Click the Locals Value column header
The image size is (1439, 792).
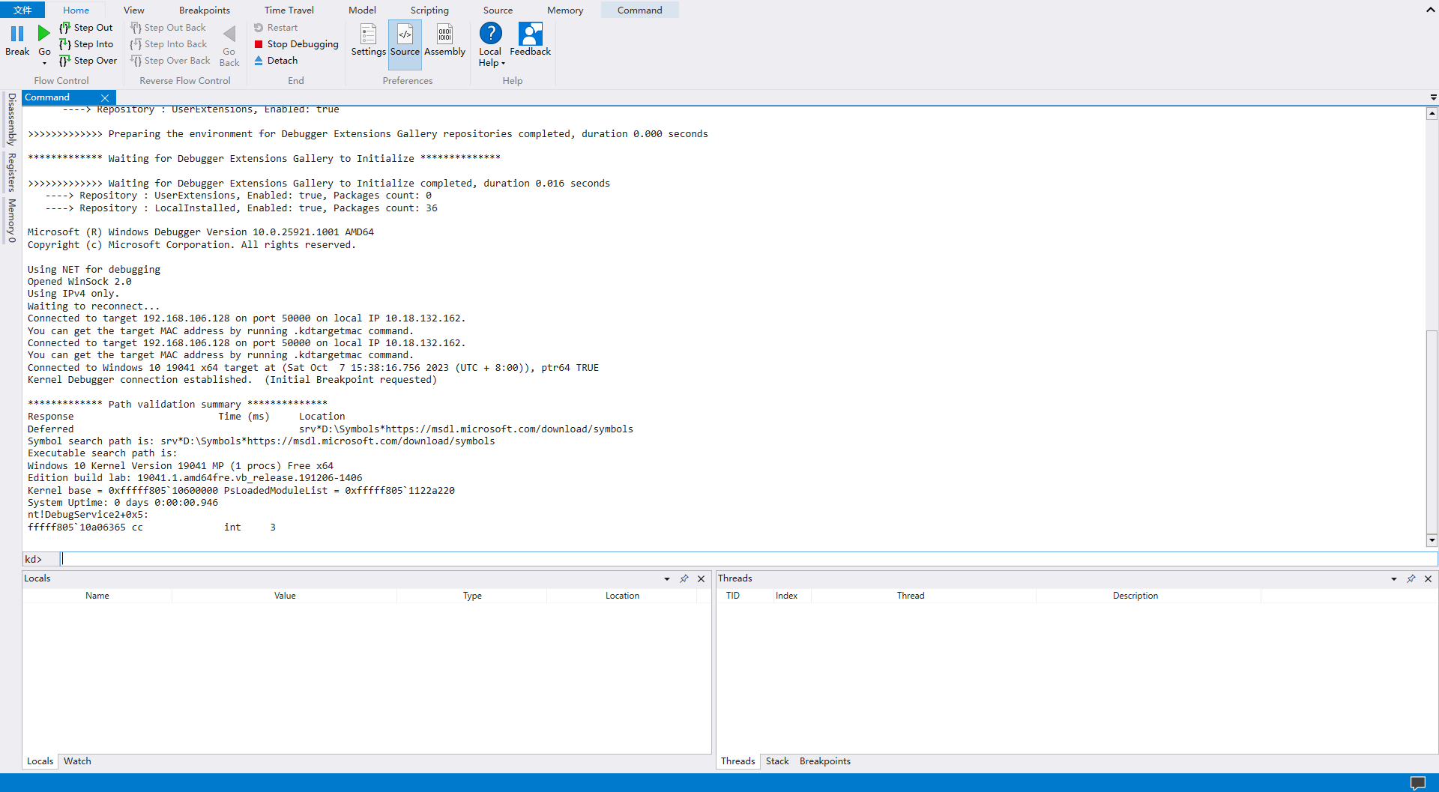(x=285, y=596)
